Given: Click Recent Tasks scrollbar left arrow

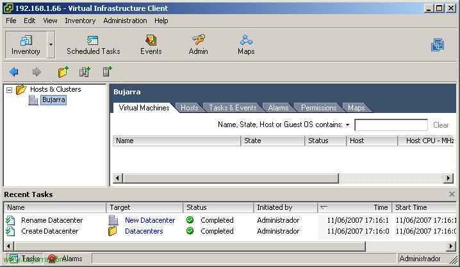Looking at the screenshot, I should point(9,246).
